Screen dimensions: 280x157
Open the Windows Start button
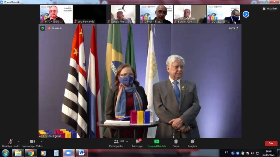coord(5,153)
